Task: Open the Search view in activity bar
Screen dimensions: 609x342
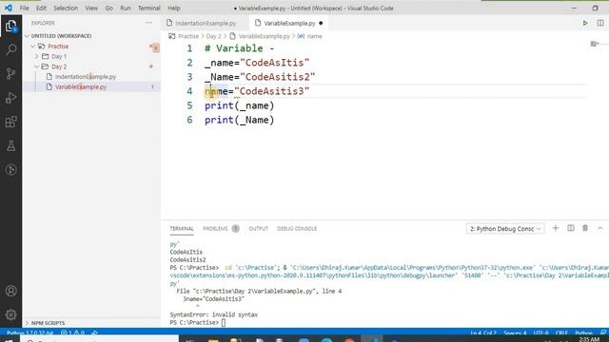Action: point(10,49)
